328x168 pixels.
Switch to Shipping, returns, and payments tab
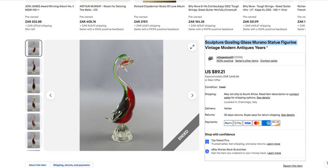pos(71,165)
